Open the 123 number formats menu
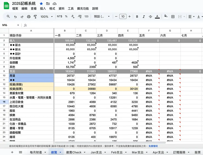The image size is (203, 155). pos(86,16)
